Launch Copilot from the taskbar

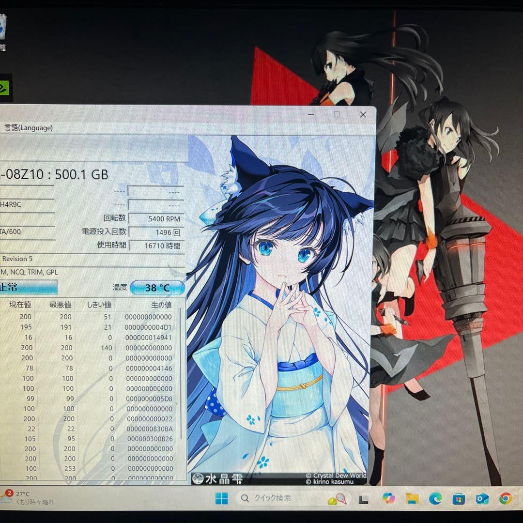[389, 499]
